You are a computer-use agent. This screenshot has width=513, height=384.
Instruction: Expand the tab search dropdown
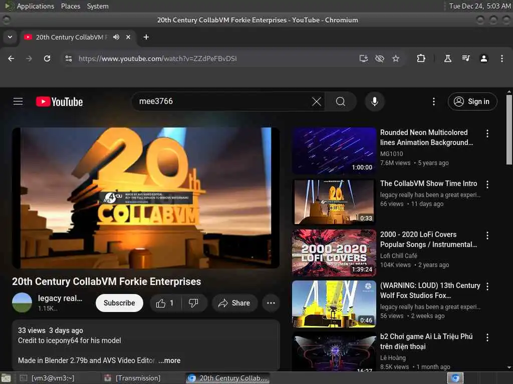pyautogui.click(x=10, y=37)
